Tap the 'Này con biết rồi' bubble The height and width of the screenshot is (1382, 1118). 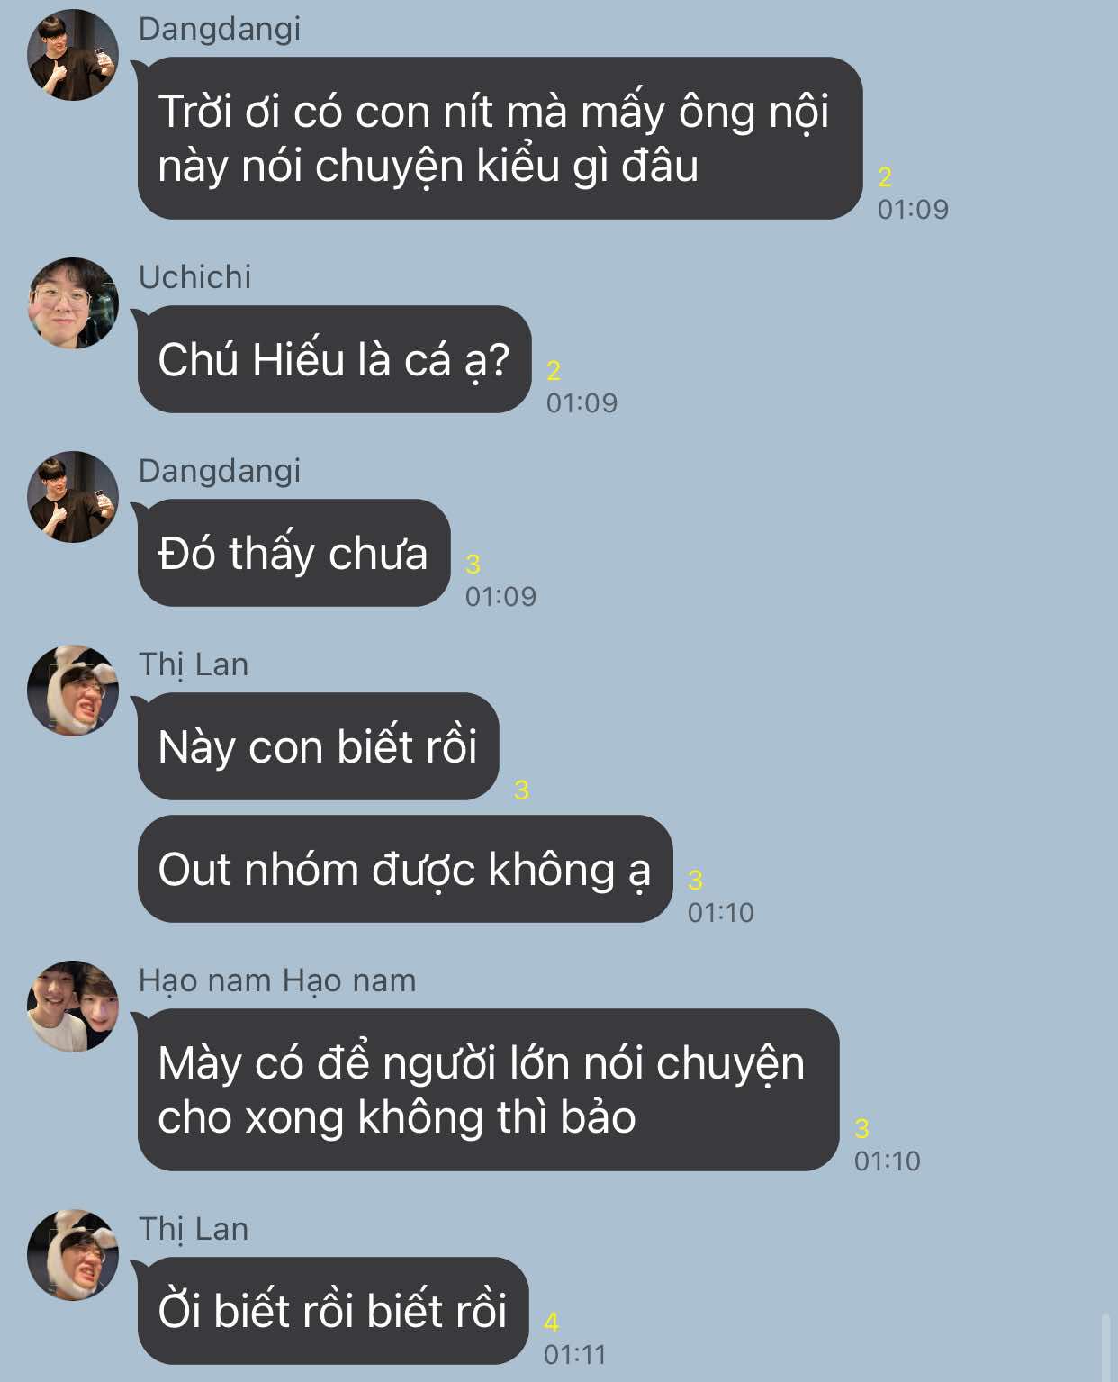point(318,746)
